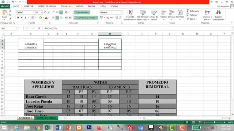Toggle align right

pos(61,18)
